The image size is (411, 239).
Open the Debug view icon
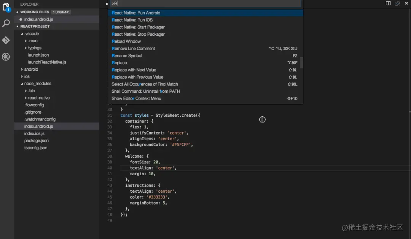coord(6,57)
